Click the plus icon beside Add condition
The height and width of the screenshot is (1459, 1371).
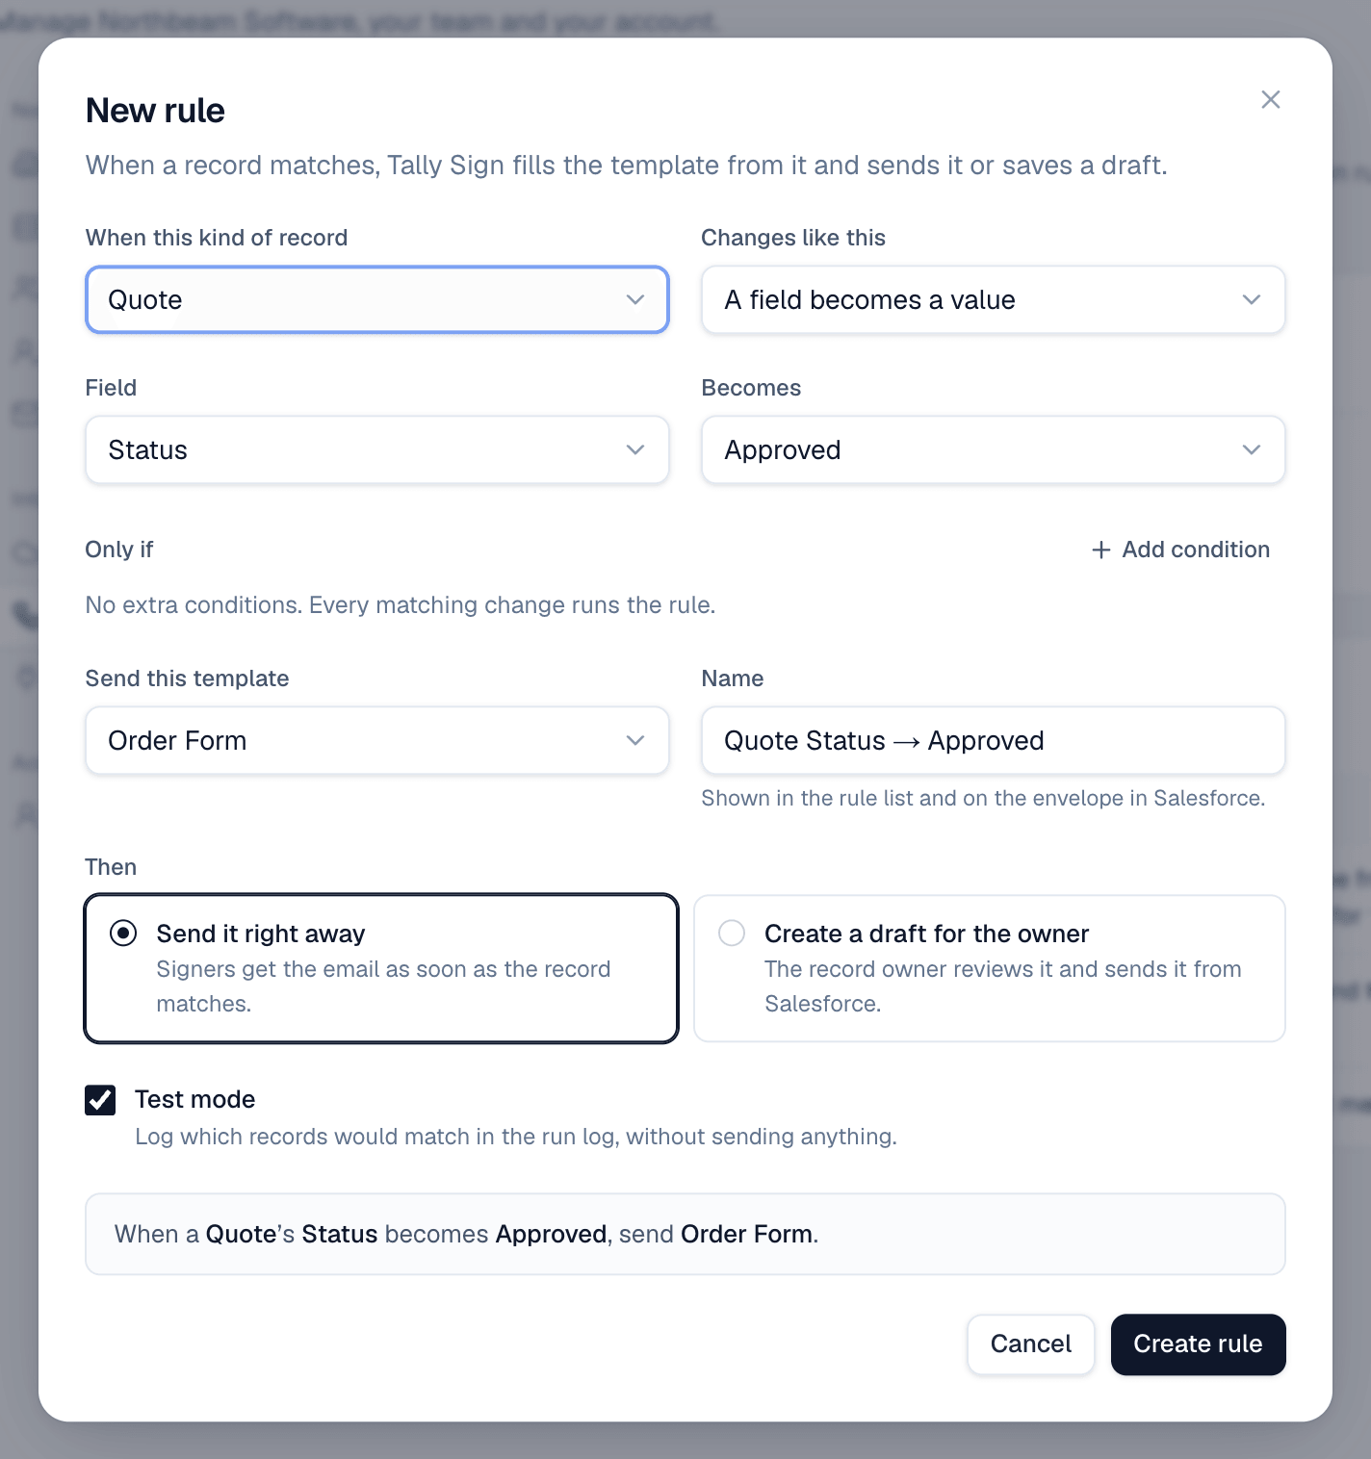pos(1100,550)
